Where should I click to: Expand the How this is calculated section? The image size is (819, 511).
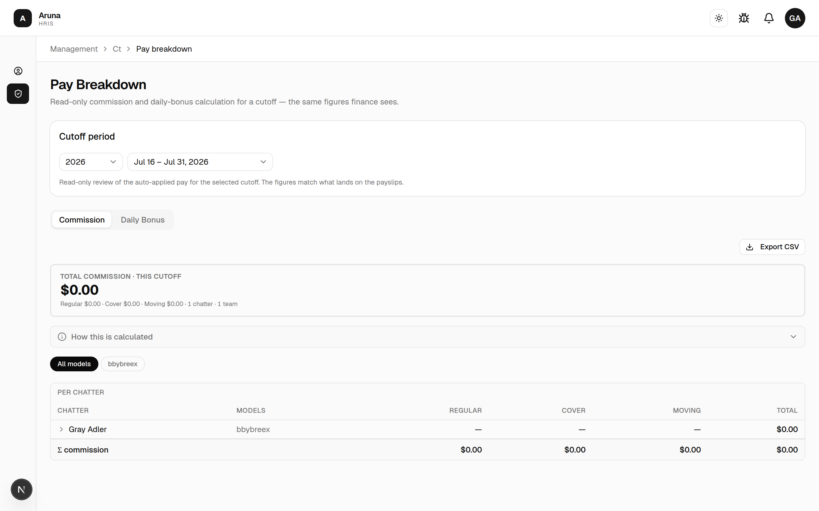(x=427, y=337)
